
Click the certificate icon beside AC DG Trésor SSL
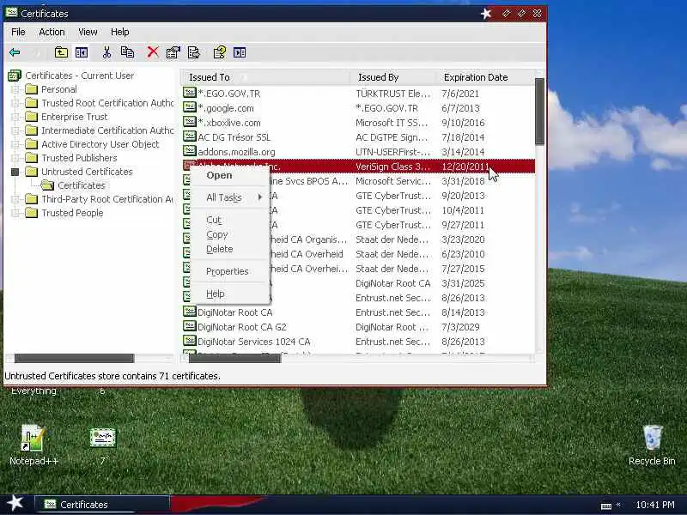click(189, 136)
